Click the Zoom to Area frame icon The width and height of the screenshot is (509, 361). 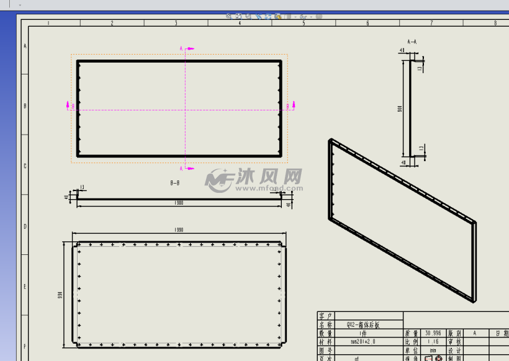[x=237, y=17]
